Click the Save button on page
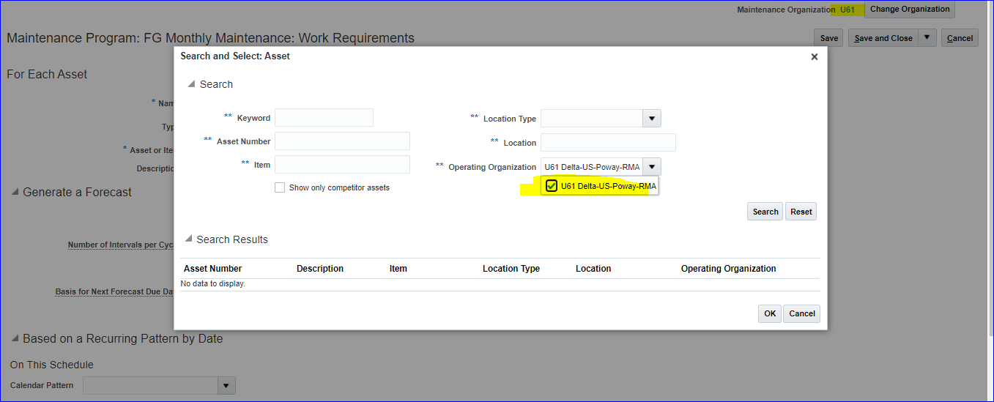The height and width of the screenshot is (402, 994). pos(829,38)
